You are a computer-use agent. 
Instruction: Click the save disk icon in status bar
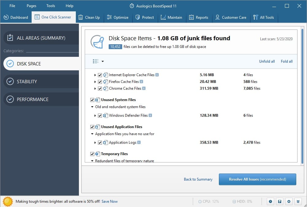280,201
